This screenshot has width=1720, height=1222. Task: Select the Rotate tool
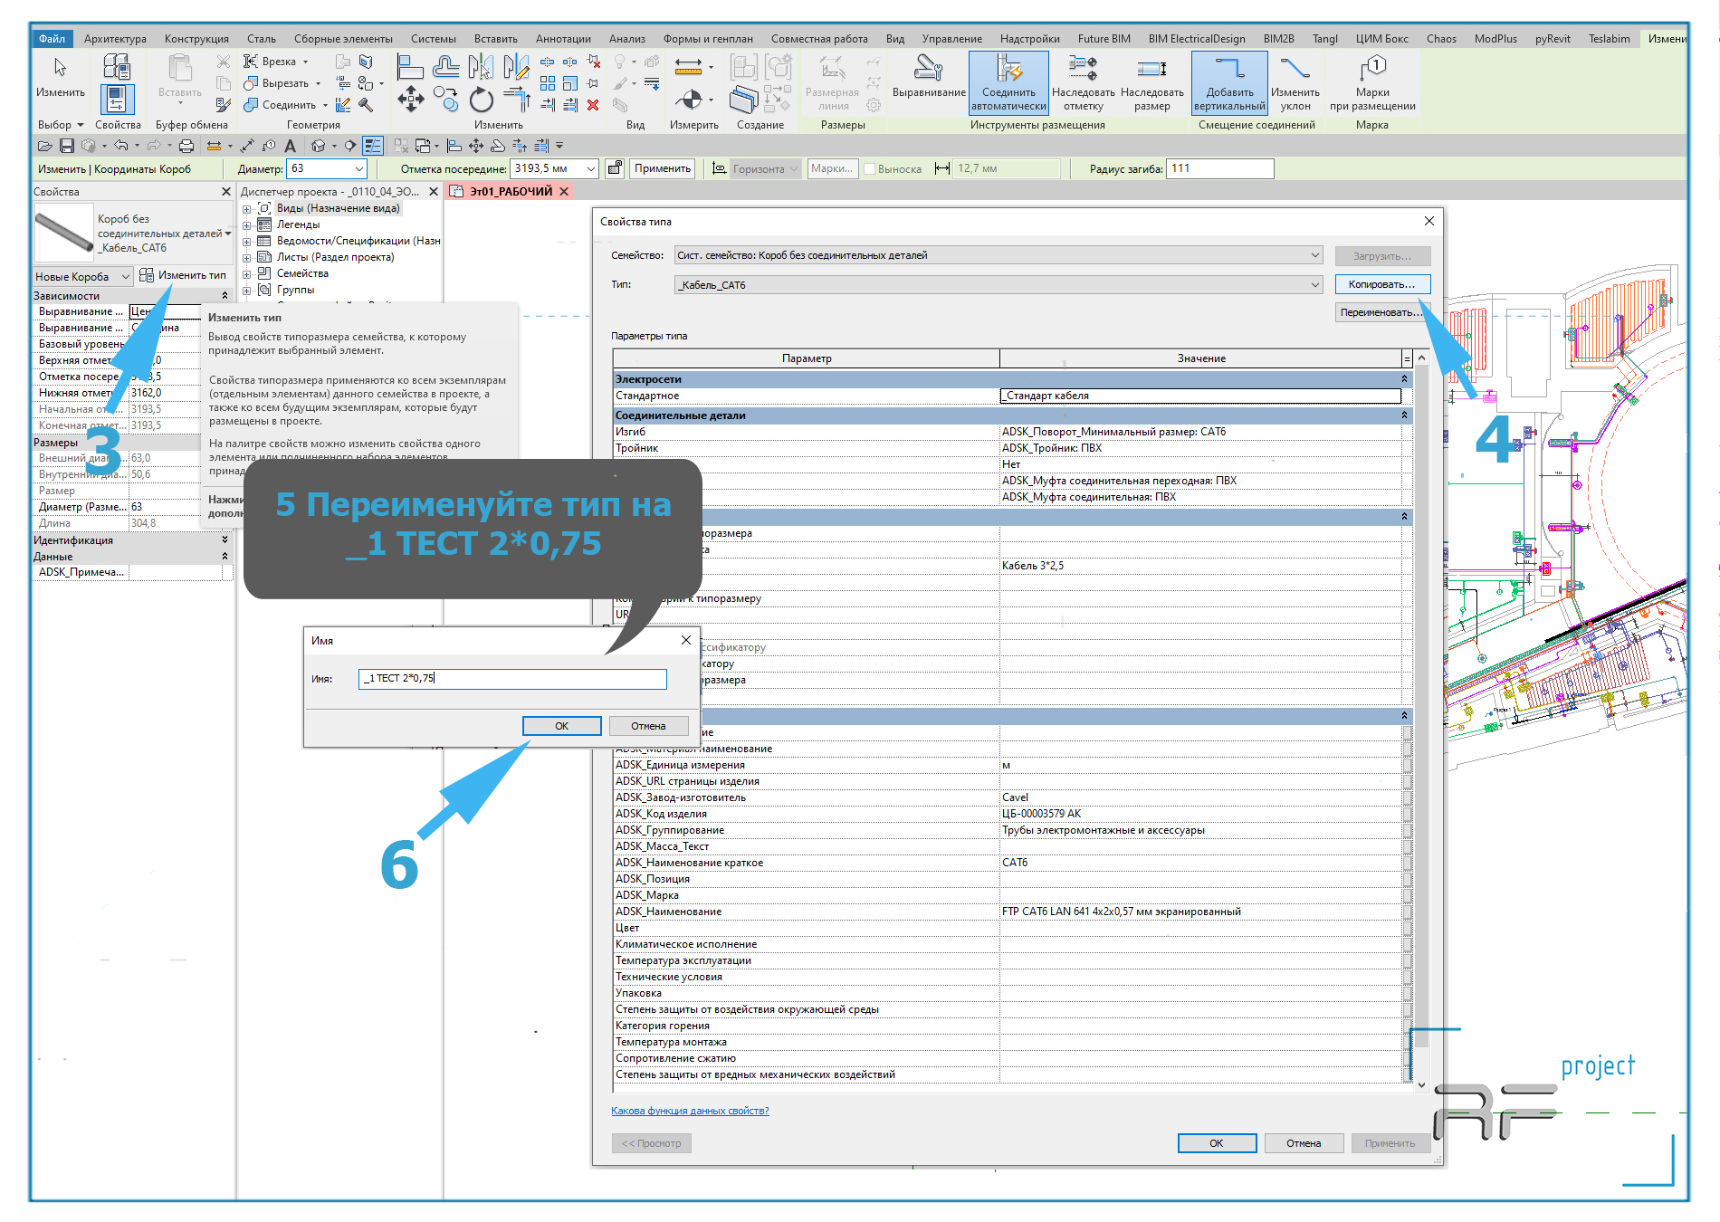(482, 99)
